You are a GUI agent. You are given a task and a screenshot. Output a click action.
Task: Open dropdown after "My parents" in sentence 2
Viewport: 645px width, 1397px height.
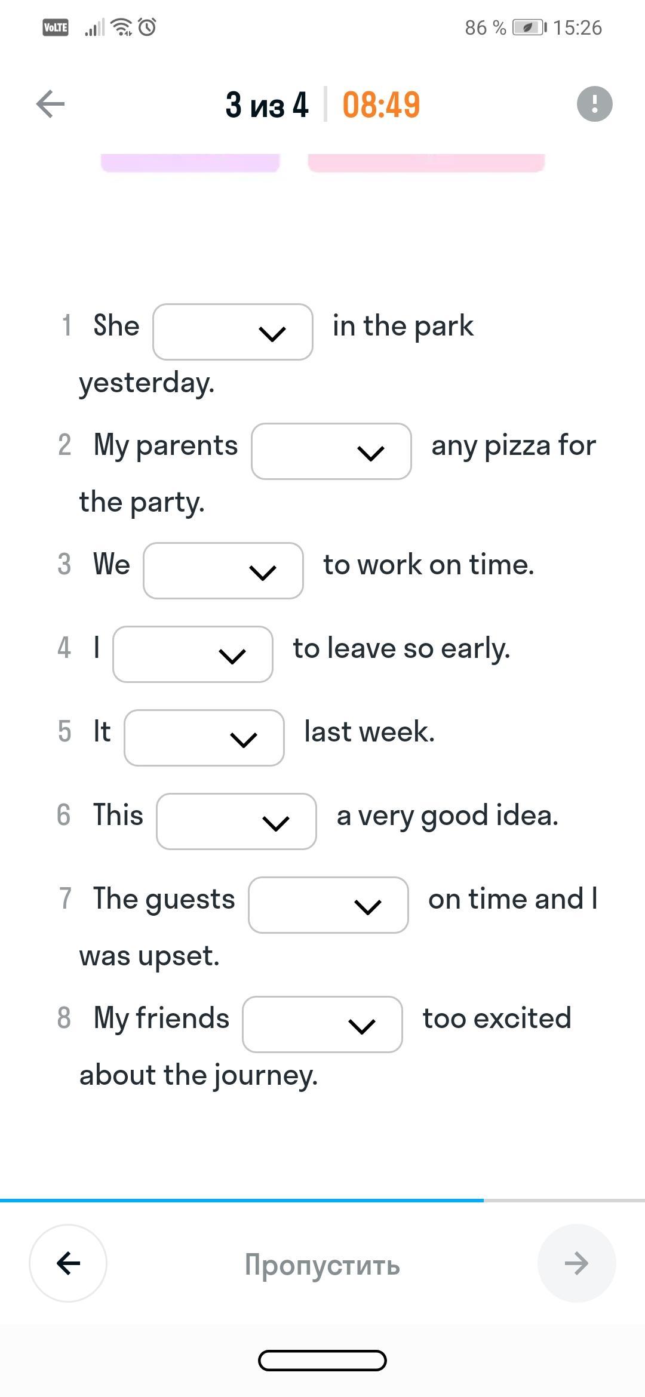[331, 451]
